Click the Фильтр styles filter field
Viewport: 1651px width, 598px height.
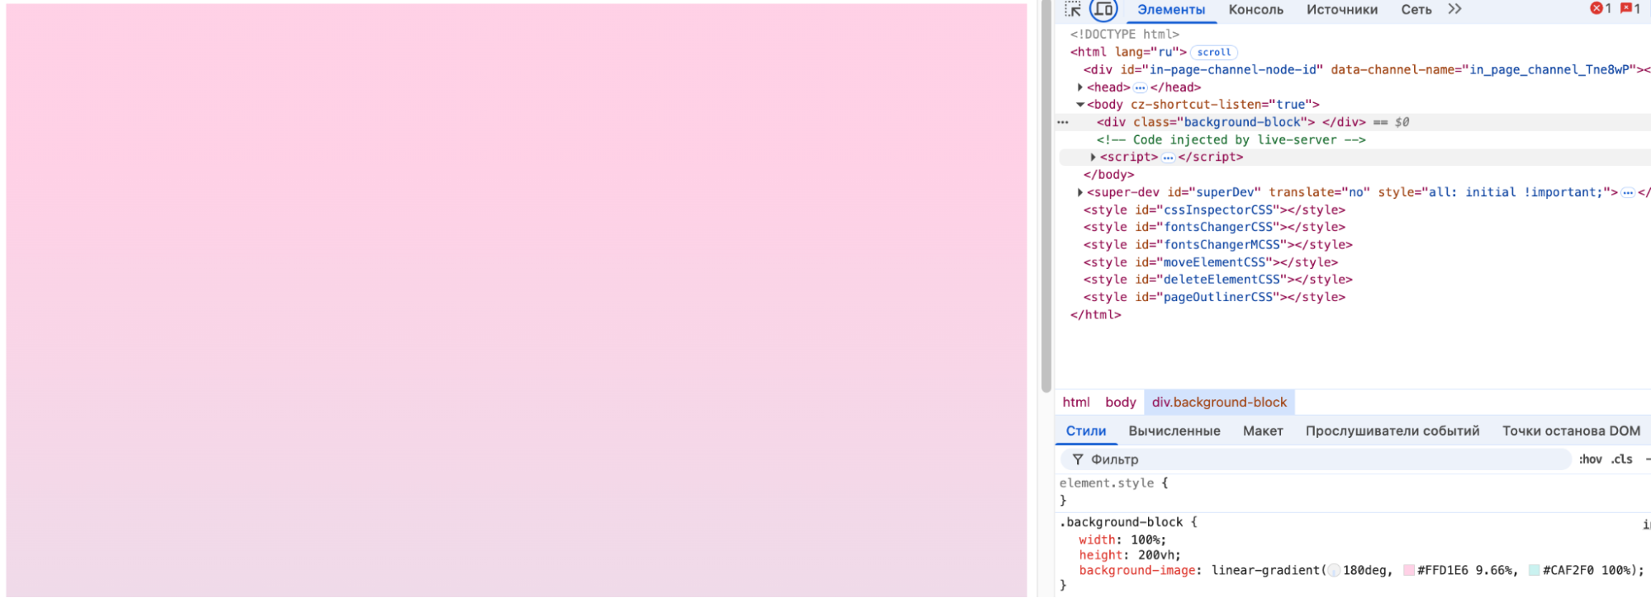[x=1321, y=459]
